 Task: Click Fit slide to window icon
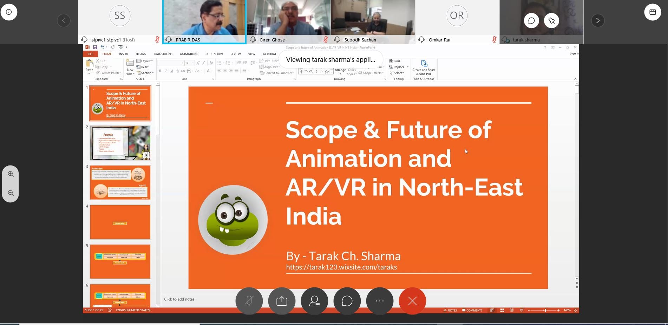tap(576, 311)
